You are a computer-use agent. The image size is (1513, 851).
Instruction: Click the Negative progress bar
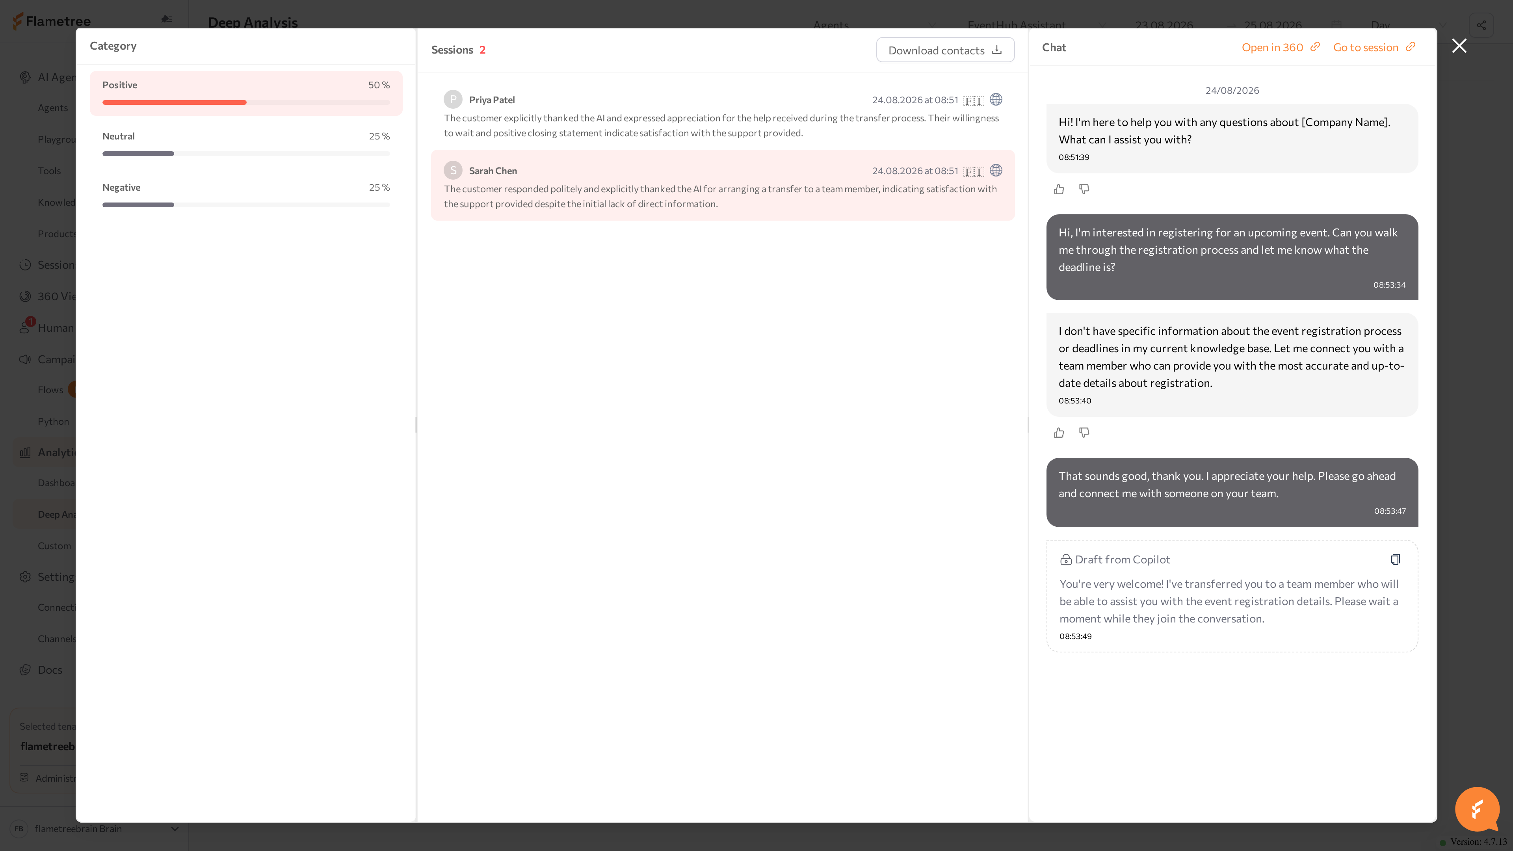point(245,204)
